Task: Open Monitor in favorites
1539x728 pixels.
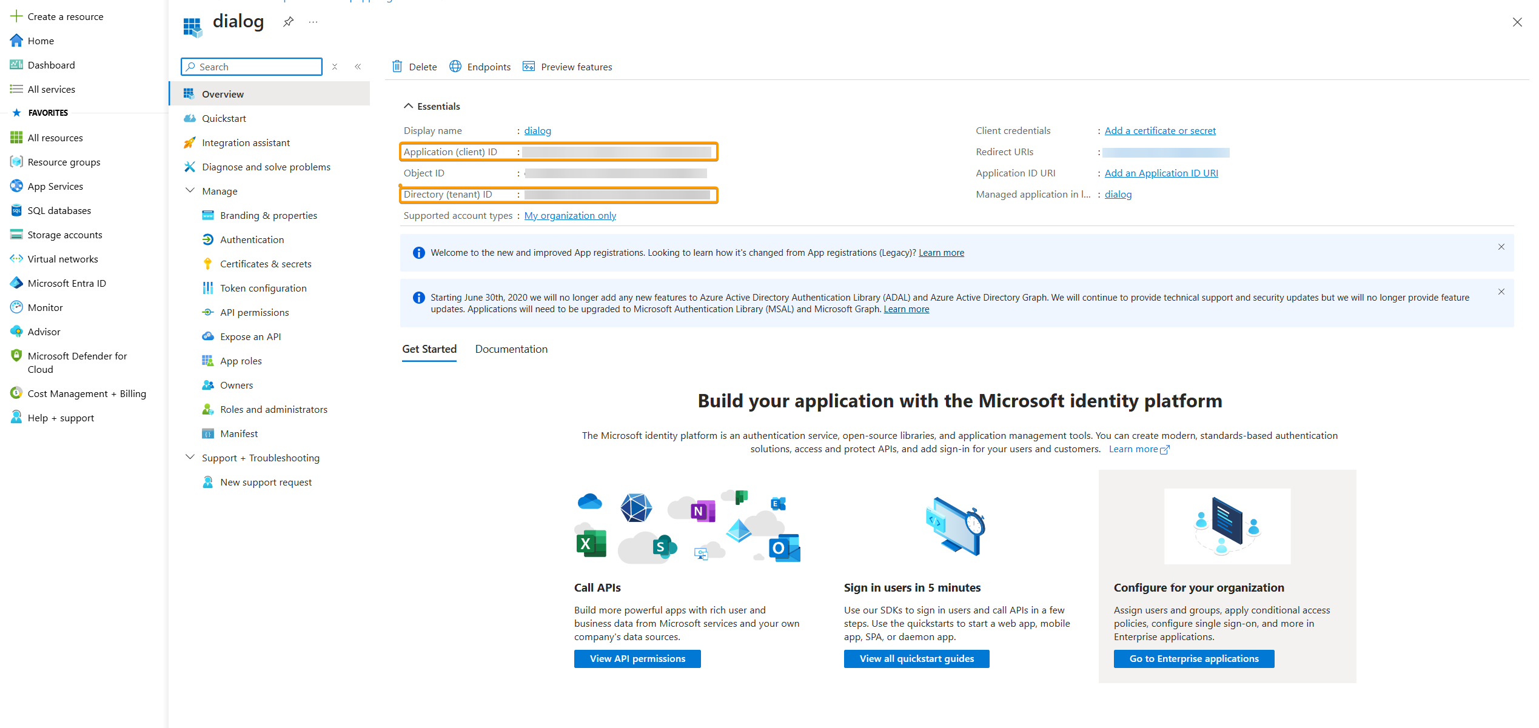Action: [x=45, y=307]
